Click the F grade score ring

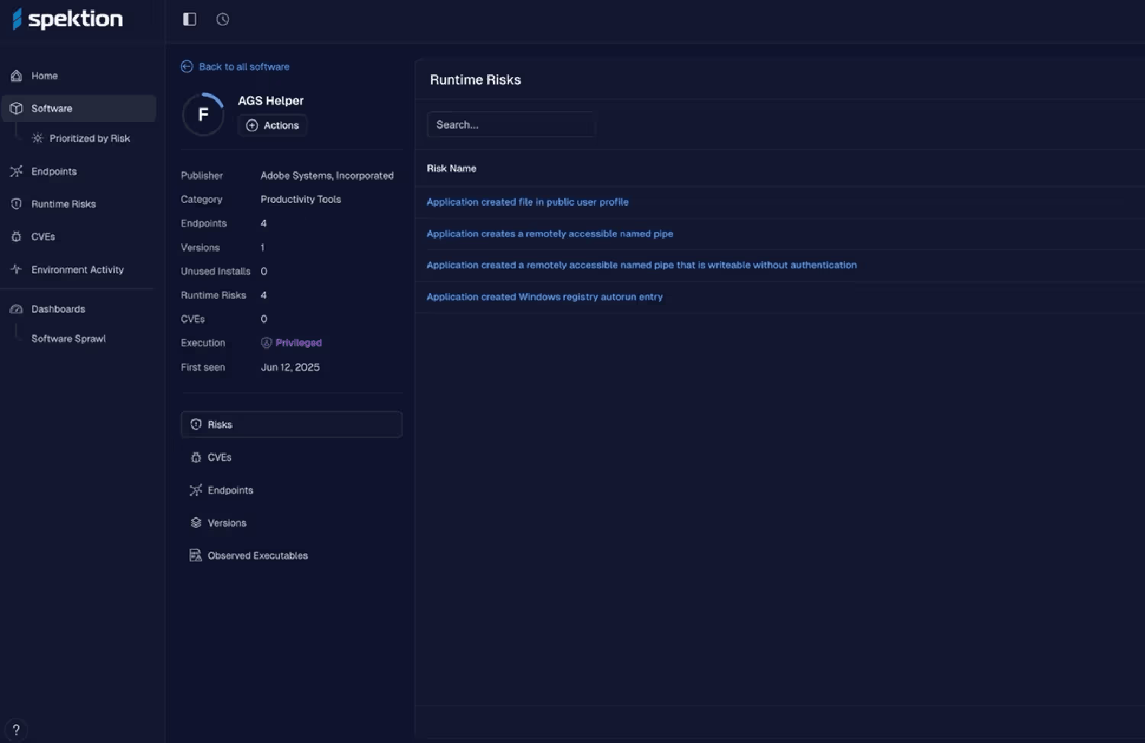203,114
